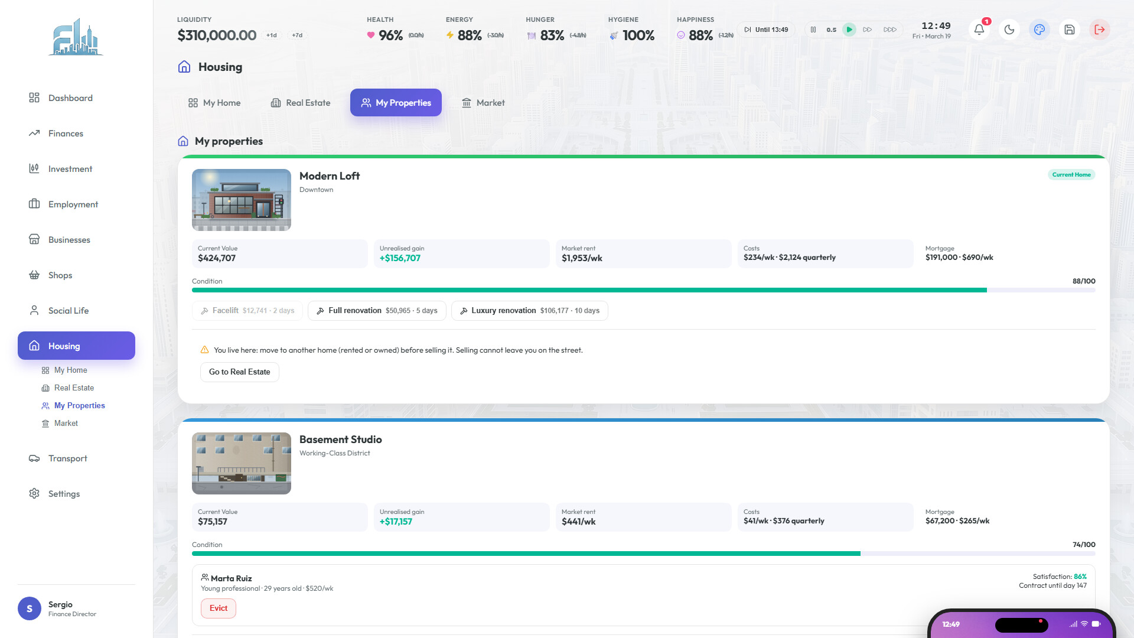Image resolution: width=1134 pixels, height=638 pixels.
Task: Click Basement Studio condition bar
Action: click(644, 554)
